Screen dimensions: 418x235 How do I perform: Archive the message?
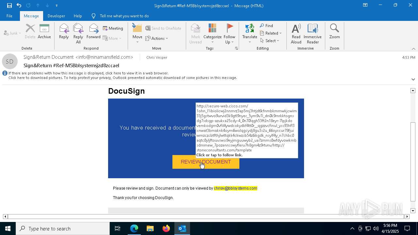(44, 32)
